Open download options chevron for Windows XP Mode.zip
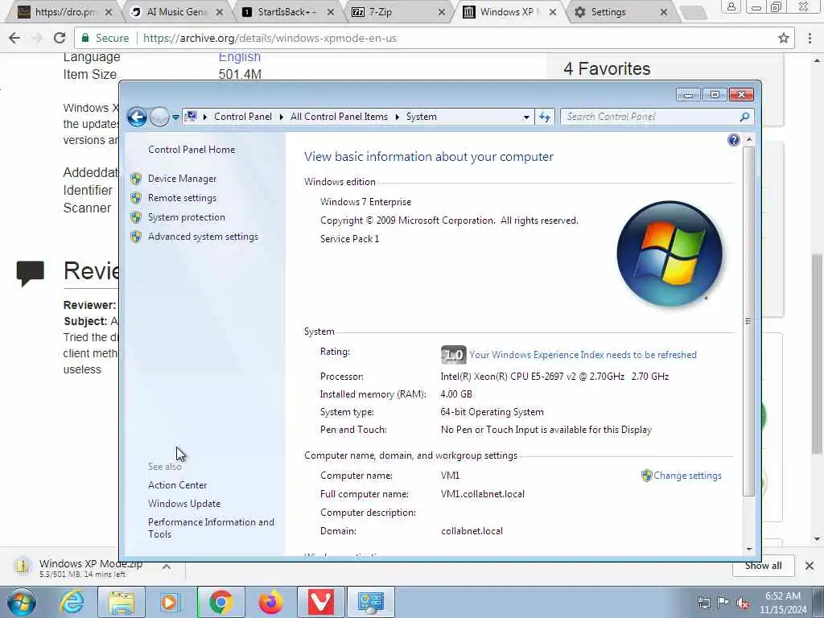Viewport: 824px width, 618px height. point(166,567)
